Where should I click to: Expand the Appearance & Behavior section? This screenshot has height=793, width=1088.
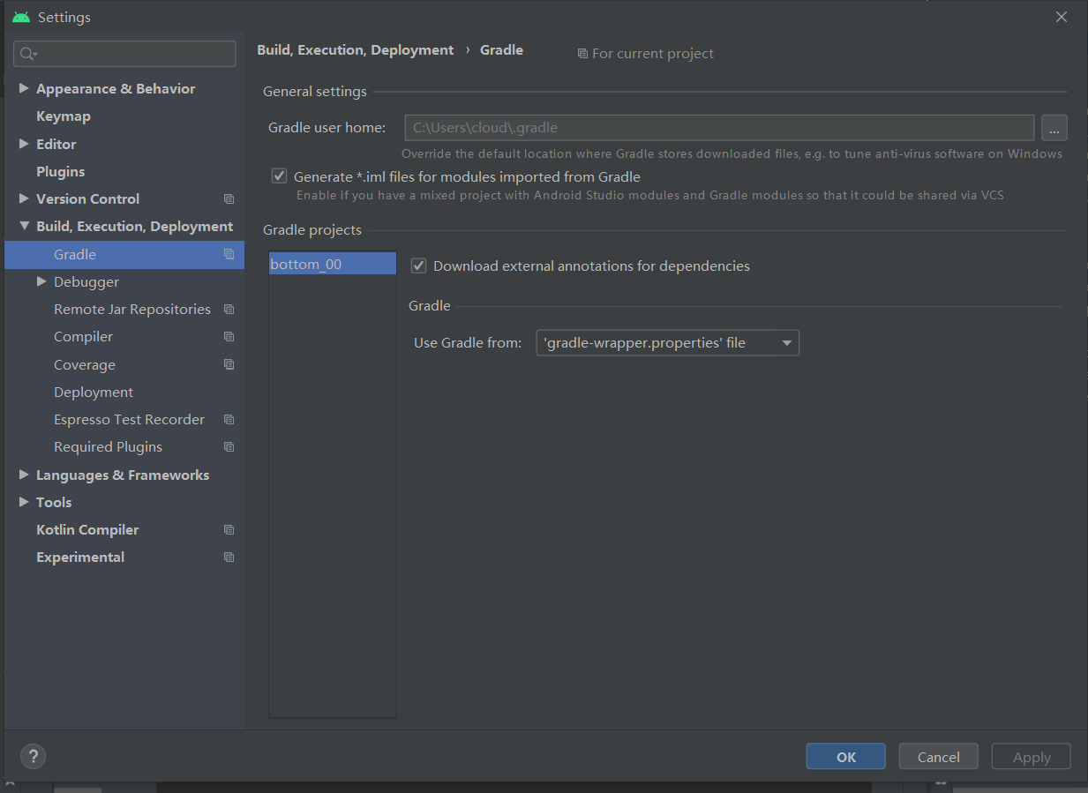tap(23, 88)
